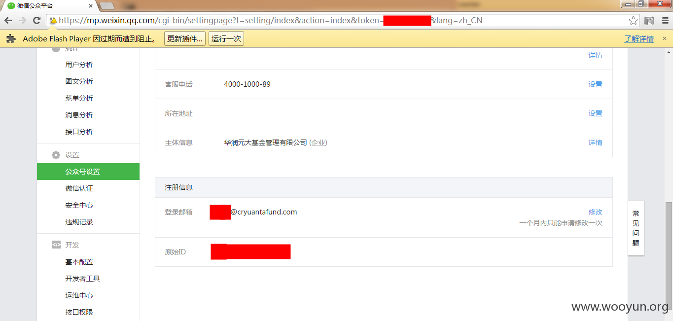
Task: Click the WeChat favicon on browser tab
Action: (11, 6)
